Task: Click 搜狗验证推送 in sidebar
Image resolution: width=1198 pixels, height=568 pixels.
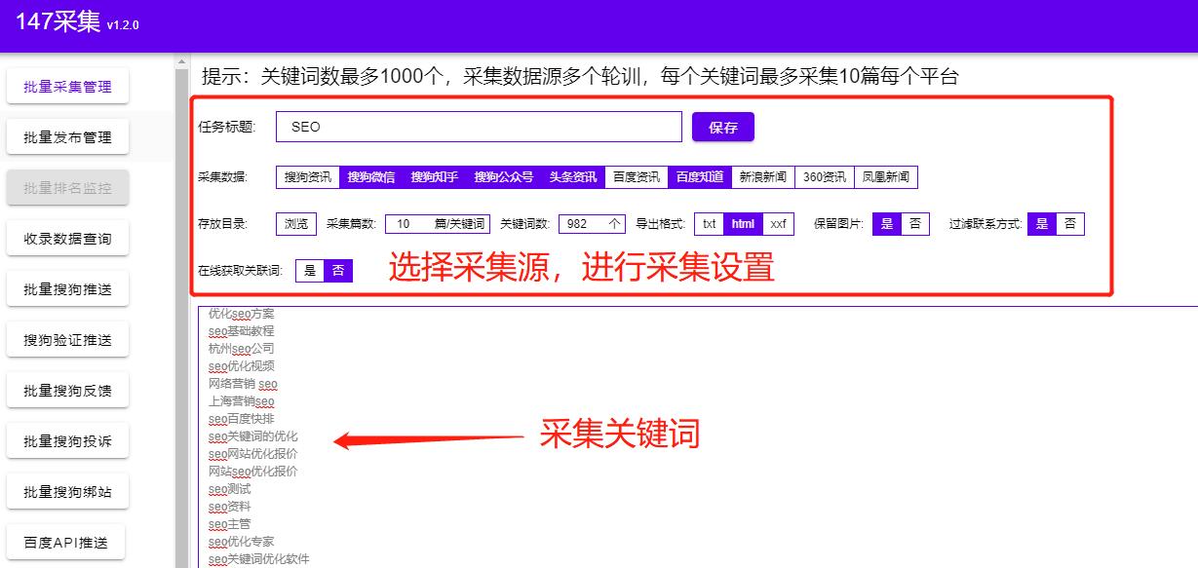Action: 66,339
